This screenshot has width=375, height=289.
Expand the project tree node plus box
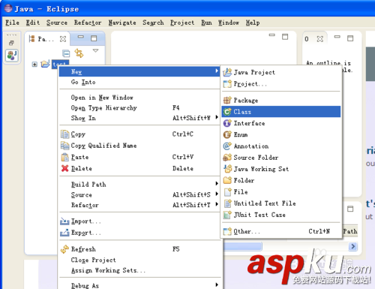click(34, 65)
